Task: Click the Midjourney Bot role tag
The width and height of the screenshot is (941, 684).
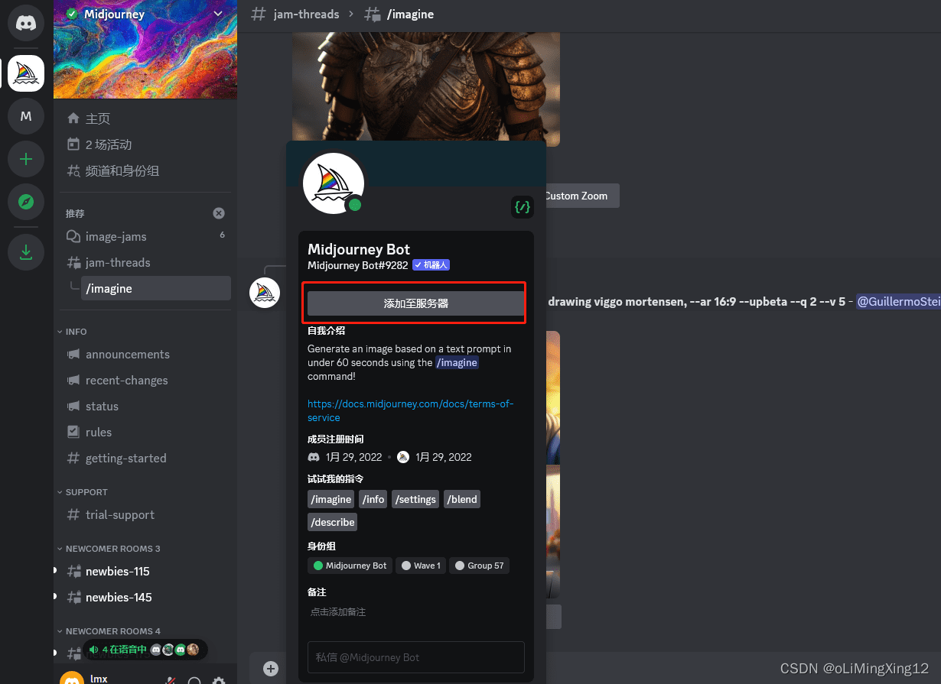Action: pyautogui.click(x=350, y=566)
